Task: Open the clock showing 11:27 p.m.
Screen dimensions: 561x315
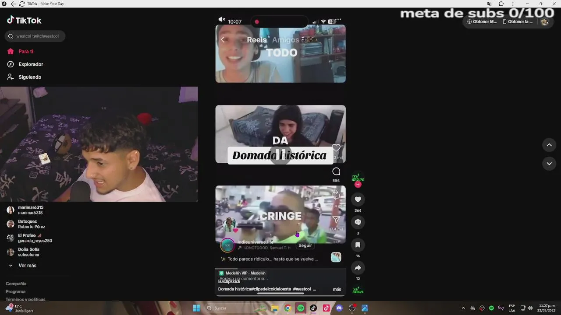Action: (547, 308)
